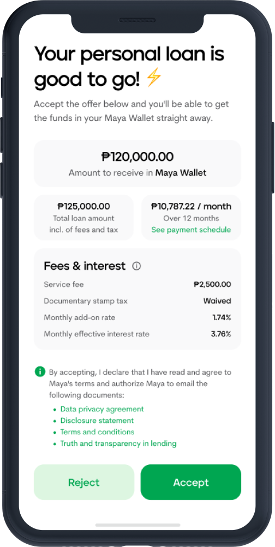Tap the ₱10,787.22 / month payment card

191,218
